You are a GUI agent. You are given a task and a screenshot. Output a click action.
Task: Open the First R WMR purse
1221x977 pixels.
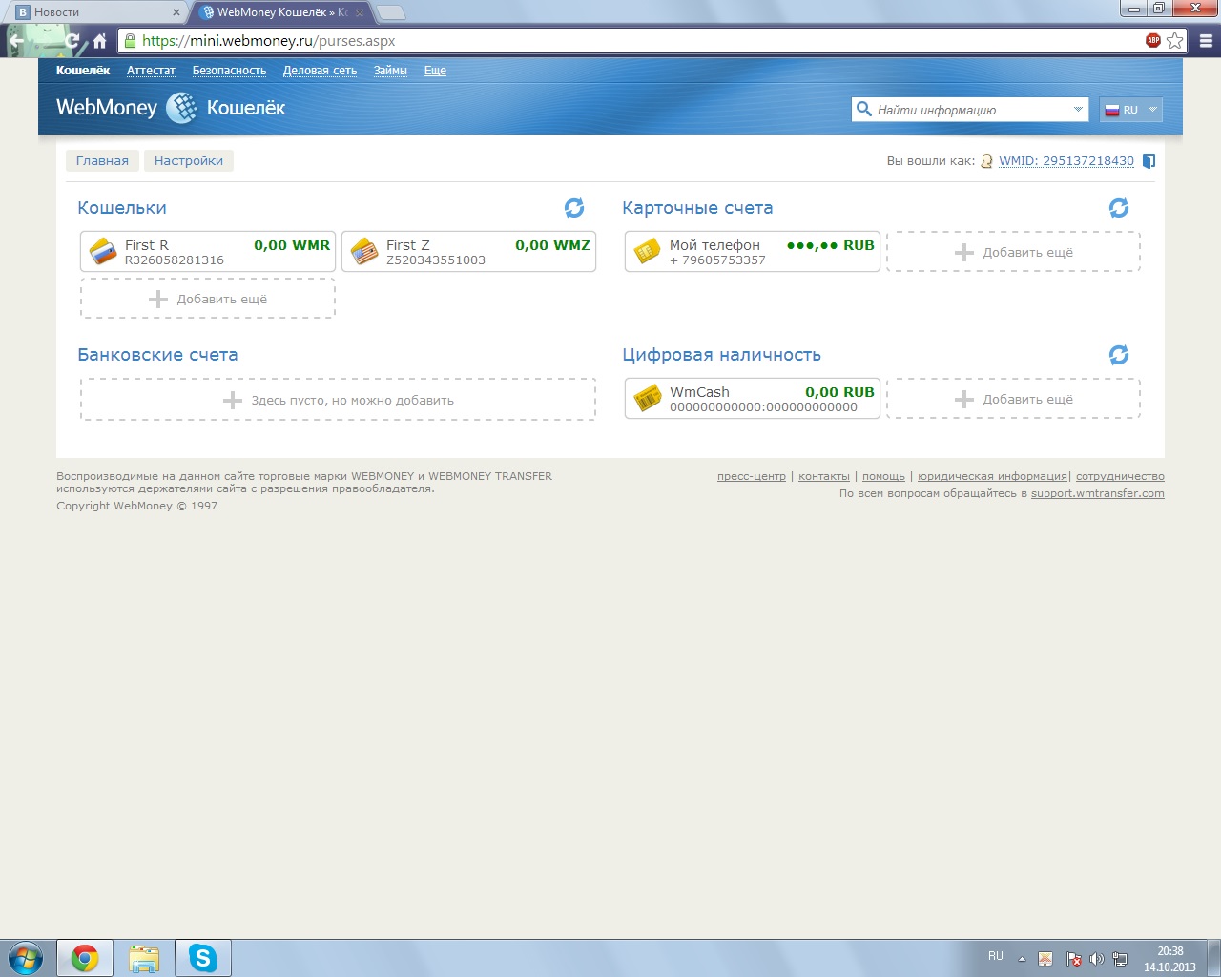pyautogui.click(x=208, y=252)
